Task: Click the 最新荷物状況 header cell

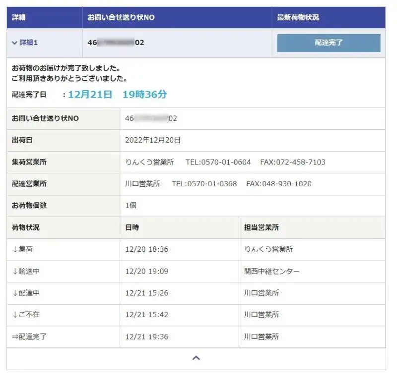Action: pyautogui.click(x=298, y=17)
